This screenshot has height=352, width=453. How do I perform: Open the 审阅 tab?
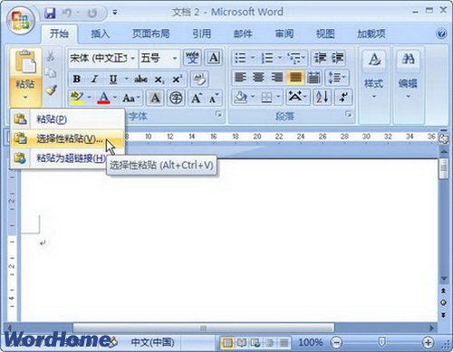(x=284, y=33)
